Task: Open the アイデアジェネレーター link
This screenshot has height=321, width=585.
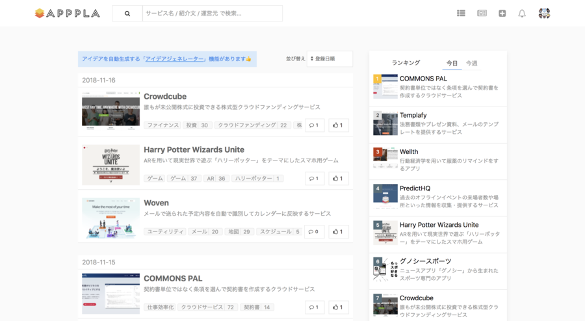Action: [175, 59]
